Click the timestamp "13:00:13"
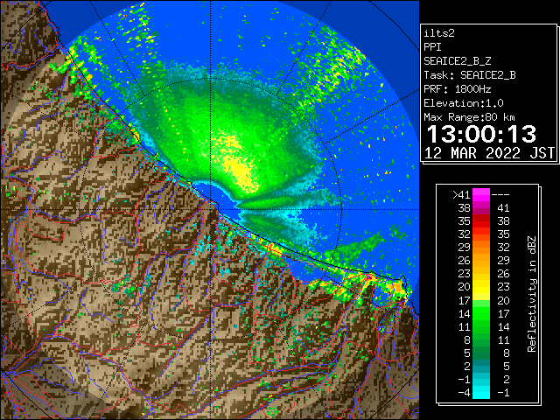This screenshot has width=560, height=420. click(481, 134)
